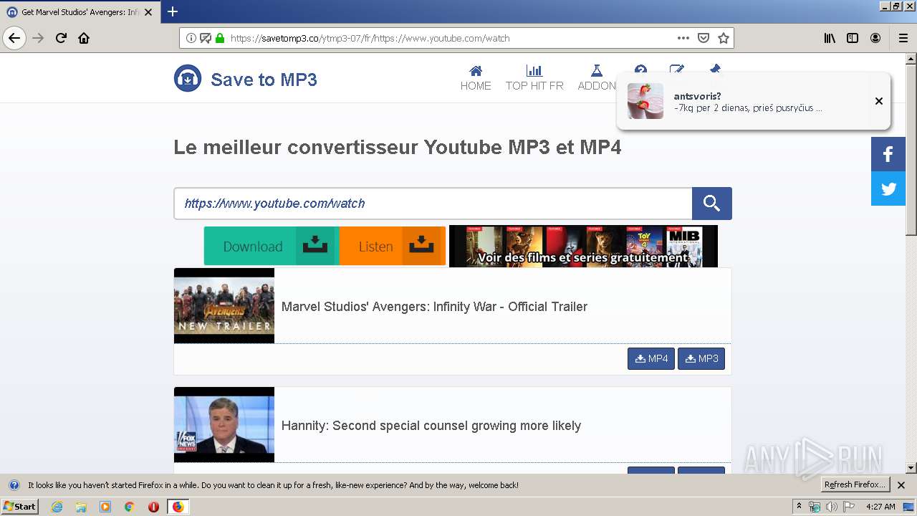Save page to Pocket
This screenshot has height=516, width=917.
[x=704, y=38]
